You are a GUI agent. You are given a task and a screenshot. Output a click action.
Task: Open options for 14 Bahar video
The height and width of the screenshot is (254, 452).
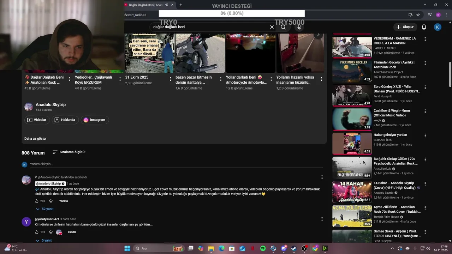pos(425,184)
